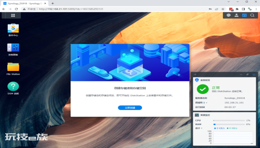Click 立即创建 create now button
260x148 pixels.
click(x=130, y=108)
